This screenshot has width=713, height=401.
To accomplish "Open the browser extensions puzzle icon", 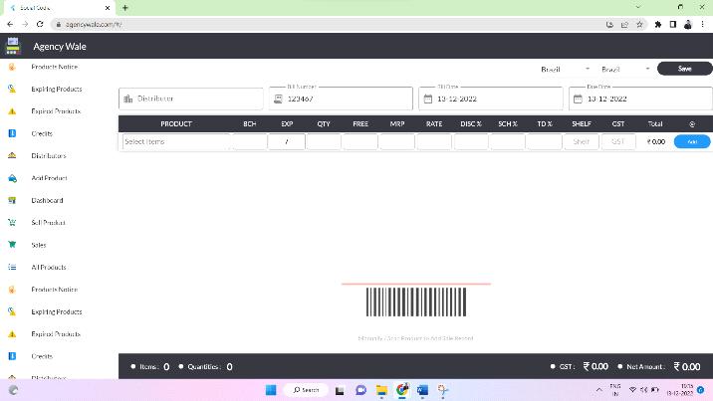I will 658,24.
